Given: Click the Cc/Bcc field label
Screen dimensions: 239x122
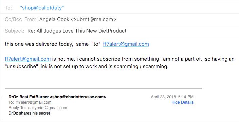Looking at the screenshot, I should (x=13, y=19).
